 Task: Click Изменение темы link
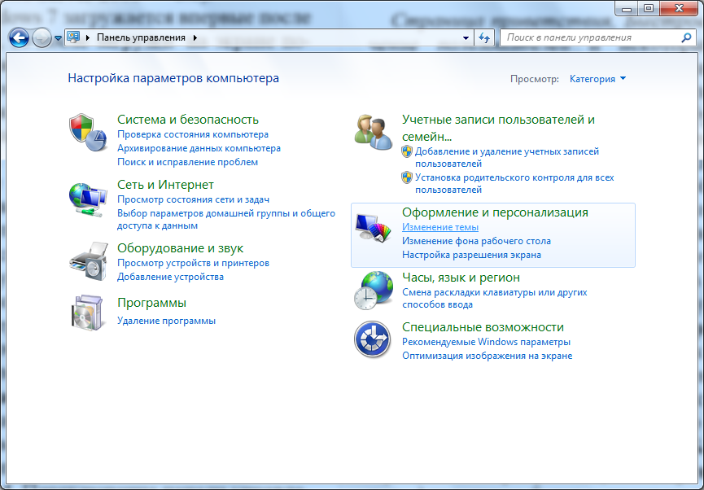coord(440,227)
